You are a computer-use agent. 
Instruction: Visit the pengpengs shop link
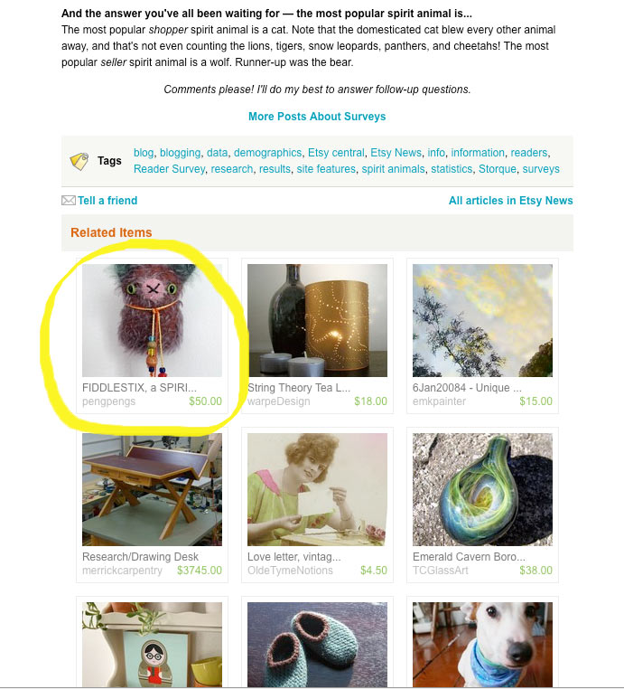[x=108, y=401]
